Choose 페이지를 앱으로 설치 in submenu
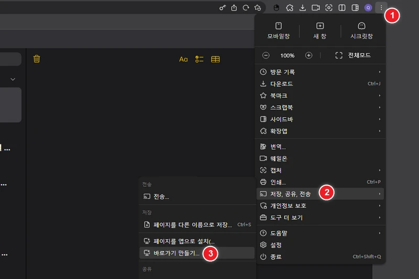419x279 pixels. [197, 241]
